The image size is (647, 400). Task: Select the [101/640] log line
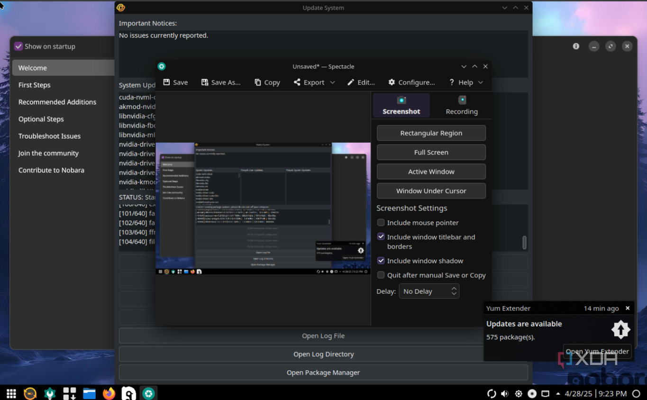click(137, 213)
